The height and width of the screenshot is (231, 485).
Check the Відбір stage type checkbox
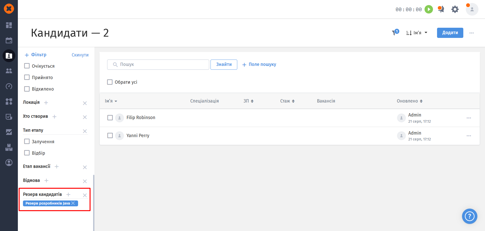(x=27, y=153)
